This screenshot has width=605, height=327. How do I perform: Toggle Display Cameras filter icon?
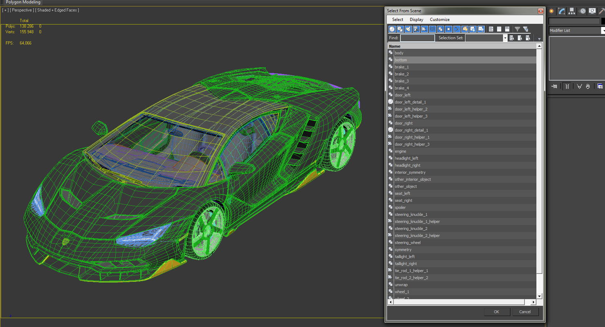[416, 29]
